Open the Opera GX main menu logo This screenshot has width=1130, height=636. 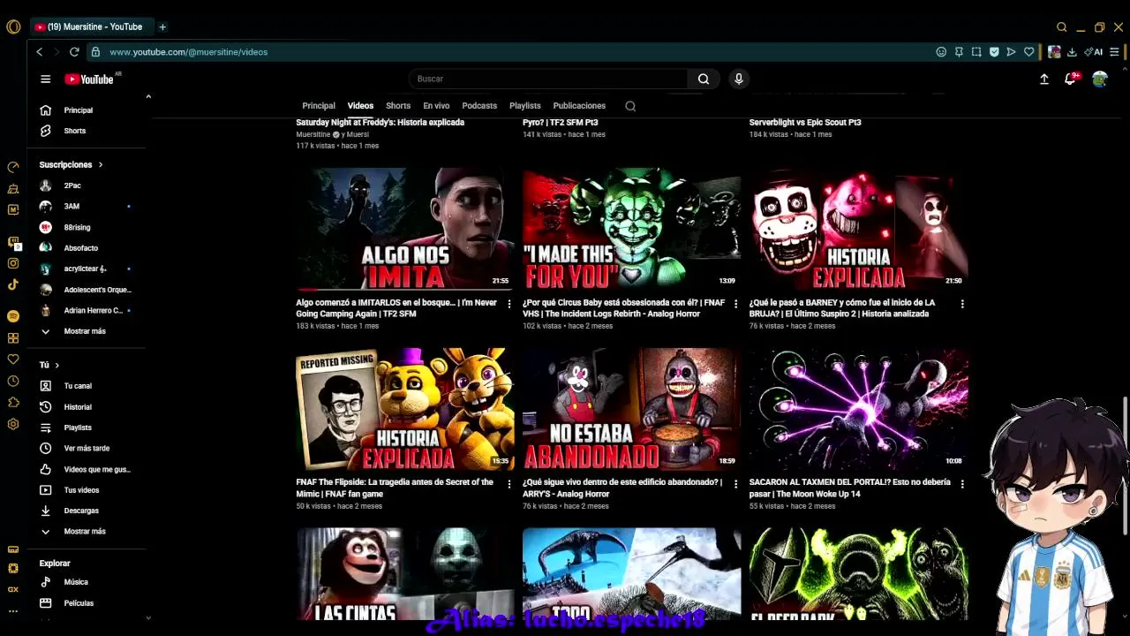[x=13, y=26]
